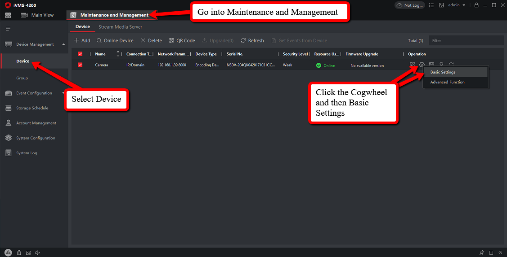This screenshot has width=507, height=257.
Task: Open the menu grid icon beside Main View
Action: pos(8,15)
